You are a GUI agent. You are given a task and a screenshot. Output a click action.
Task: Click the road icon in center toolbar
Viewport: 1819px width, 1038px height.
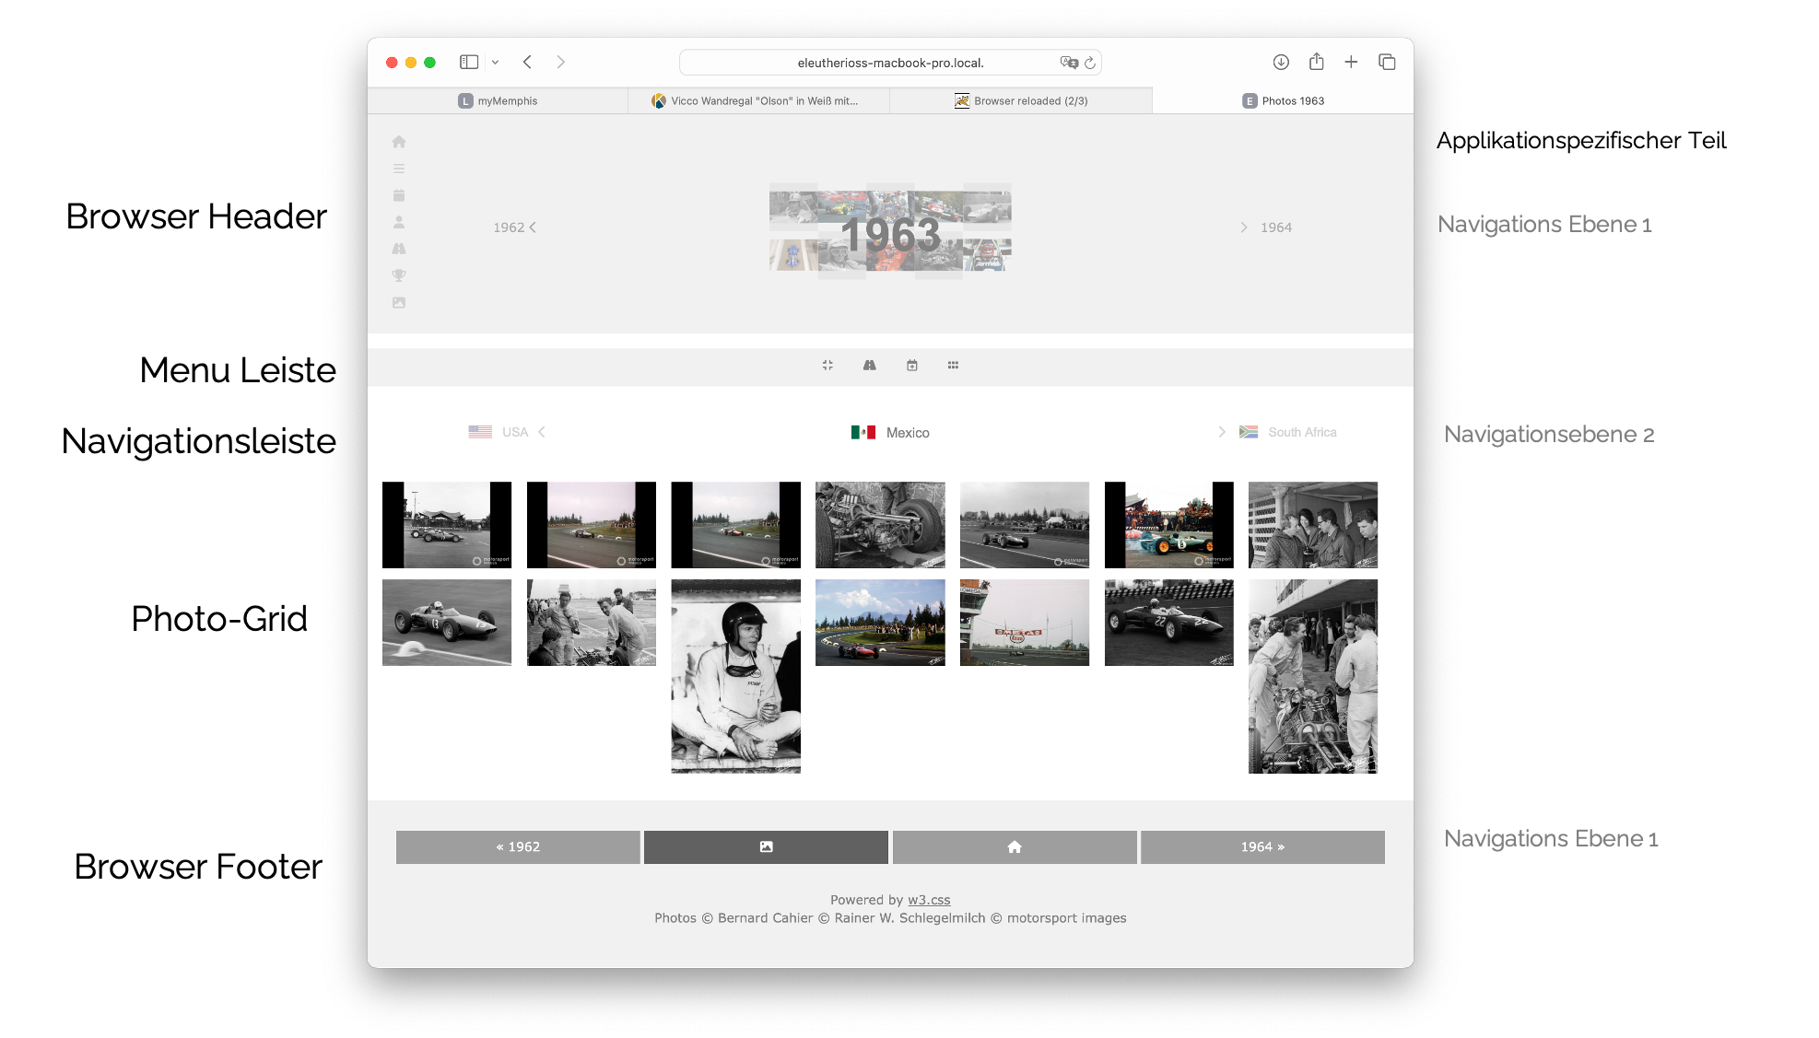coord(869,366)
